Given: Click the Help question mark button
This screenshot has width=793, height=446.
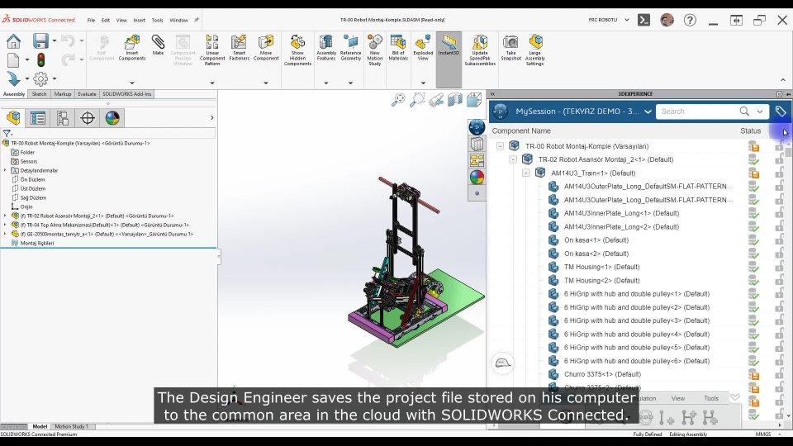Looking at the screenshot, I should (690, 20).
